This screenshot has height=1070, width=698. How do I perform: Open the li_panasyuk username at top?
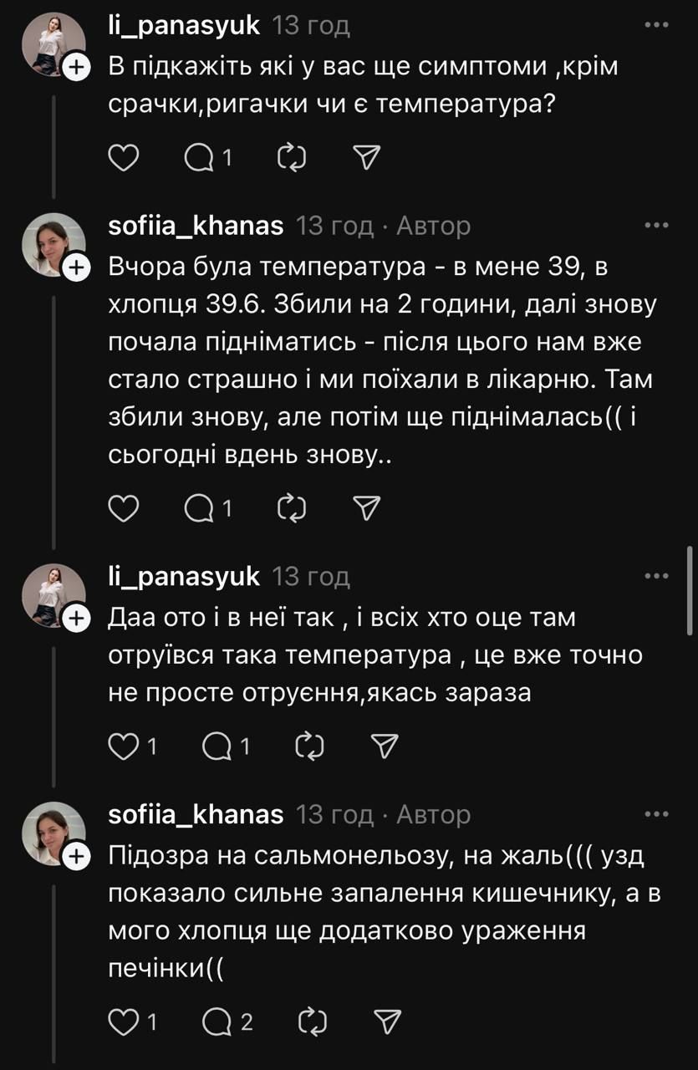(184, 25)
